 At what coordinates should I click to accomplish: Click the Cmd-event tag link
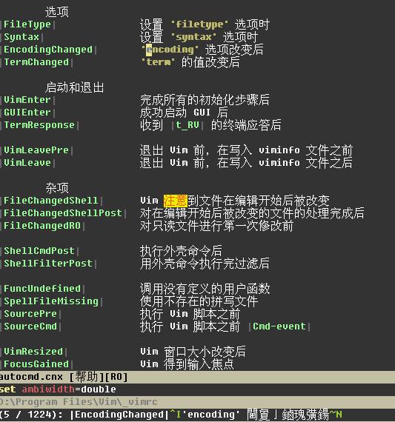coord(279,326)
